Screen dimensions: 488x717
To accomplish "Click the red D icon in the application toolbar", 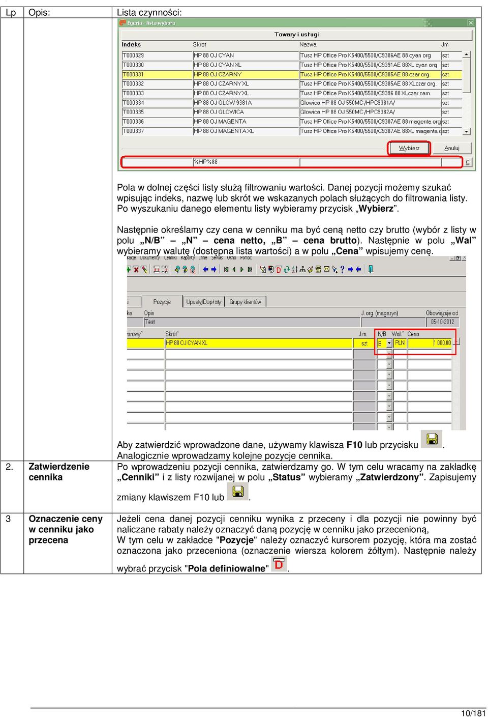I will coord(279,270).
